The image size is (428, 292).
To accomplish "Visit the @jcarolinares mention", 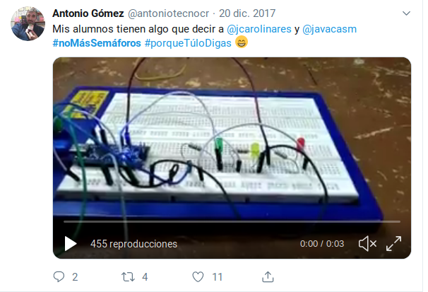I will coord(259,29).
